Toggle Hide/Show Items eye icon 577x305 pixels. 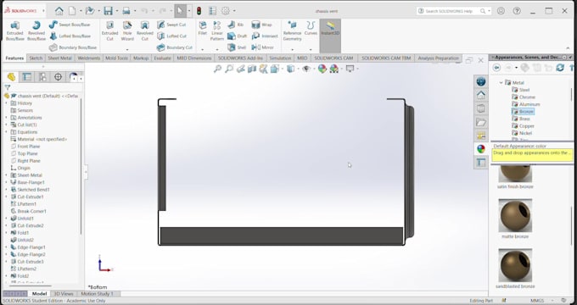coord(305,69)
